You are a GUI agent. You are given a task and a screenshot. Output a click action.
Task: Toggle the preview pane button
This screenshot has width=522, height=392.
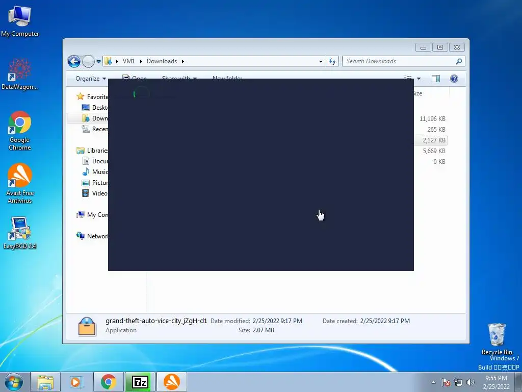[x=436, y=79]
